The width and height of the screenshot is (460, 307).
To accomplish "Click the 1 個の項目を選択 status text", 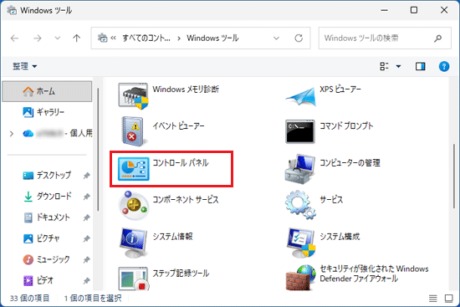I will [92, 299].
